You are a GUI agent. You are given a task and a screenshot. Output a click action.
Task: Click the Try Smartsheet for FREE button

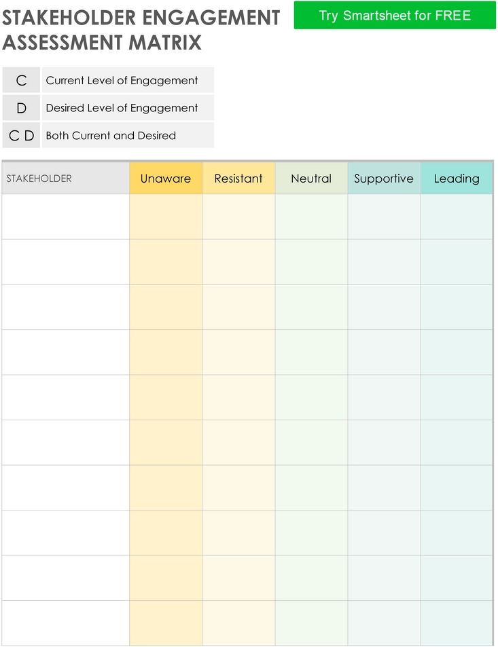coord(395,15)
